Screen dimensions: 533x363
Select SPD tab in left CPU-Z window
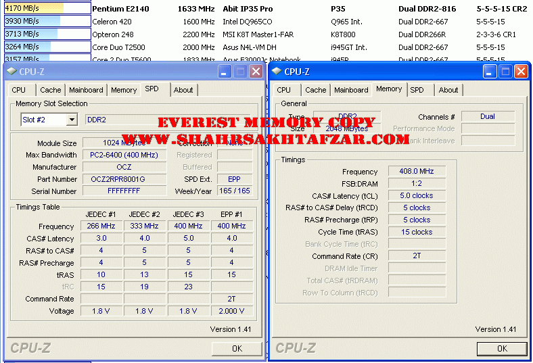tap(152, 89)
